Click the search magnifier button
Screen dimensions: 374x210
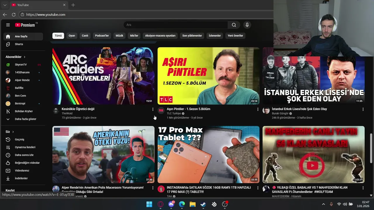pos(234,25)
